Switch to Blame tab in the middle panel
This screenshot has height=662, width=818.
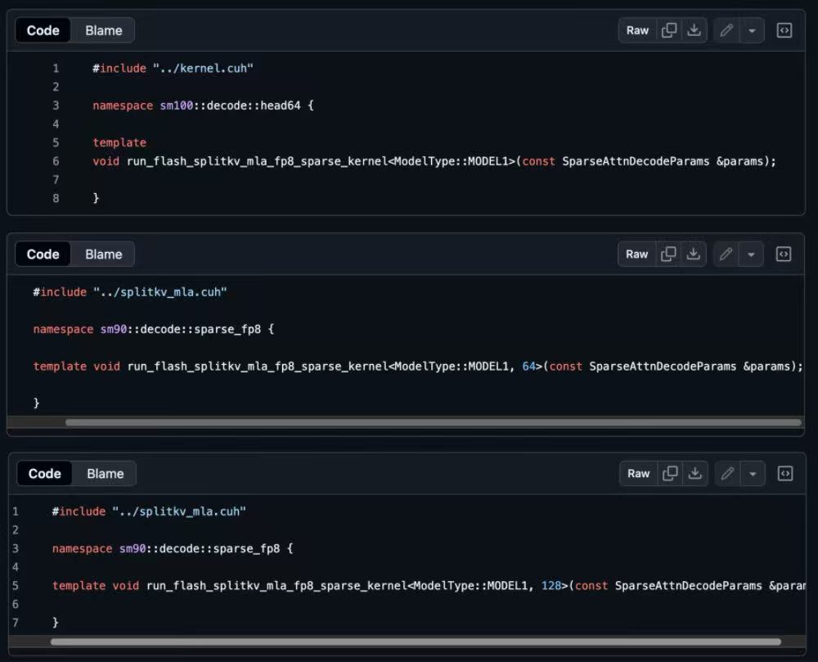point(103,254)
